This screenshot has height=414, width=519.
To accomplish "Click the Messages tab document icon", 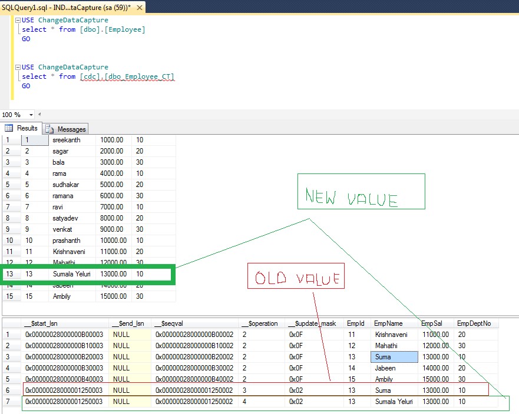I will (49, 129).
